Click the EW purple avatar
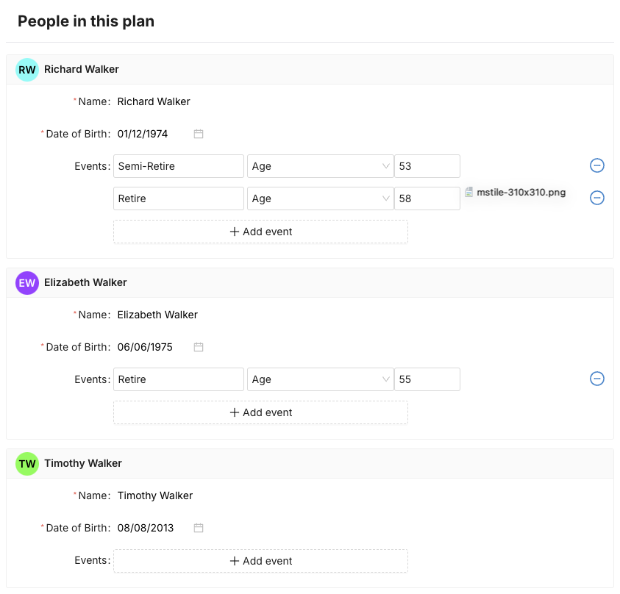The width and height of the screenshot is (620, 594). pyautogui.click(x=27, y=283)
